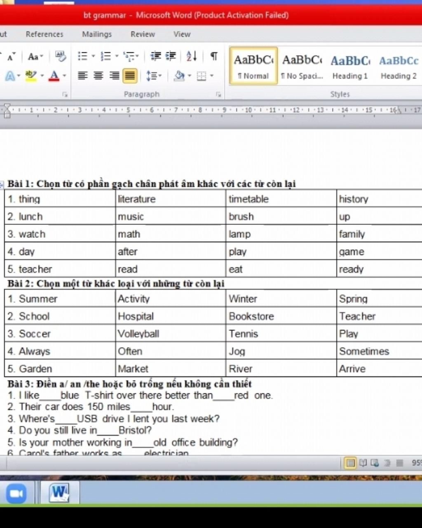Click the cell containing "4. day"

60,251
